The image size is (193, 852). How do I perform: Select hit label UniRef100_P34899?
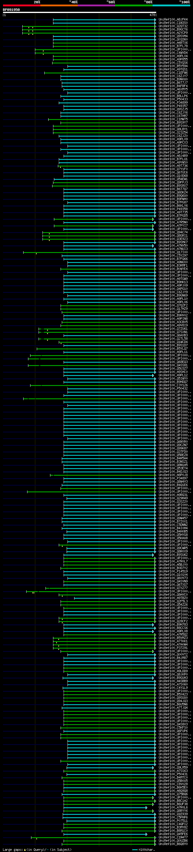[173, 102]
